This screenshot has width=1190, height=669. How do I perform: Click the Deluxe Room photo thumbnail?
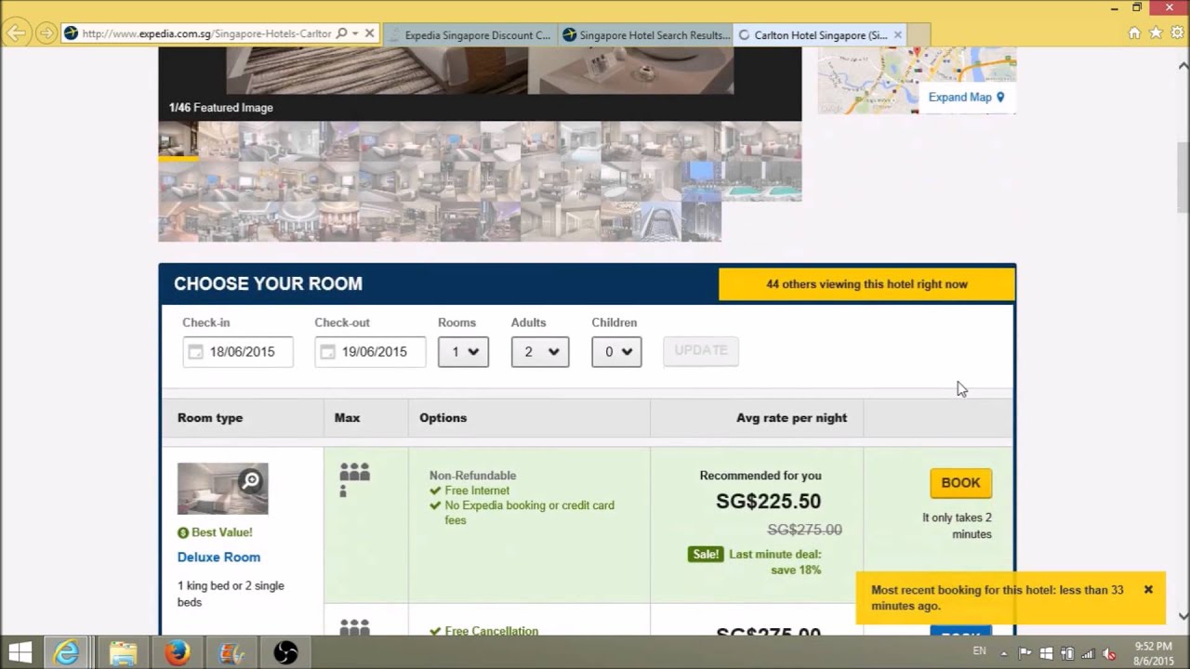pos(222,489)
